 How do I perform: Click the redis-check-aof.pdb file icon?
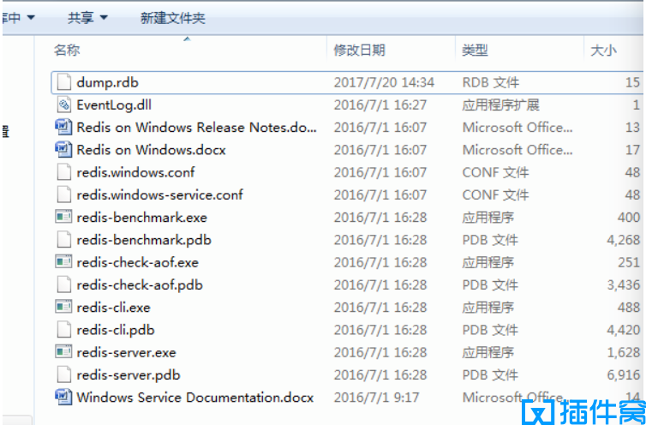[x=64, y=284]
